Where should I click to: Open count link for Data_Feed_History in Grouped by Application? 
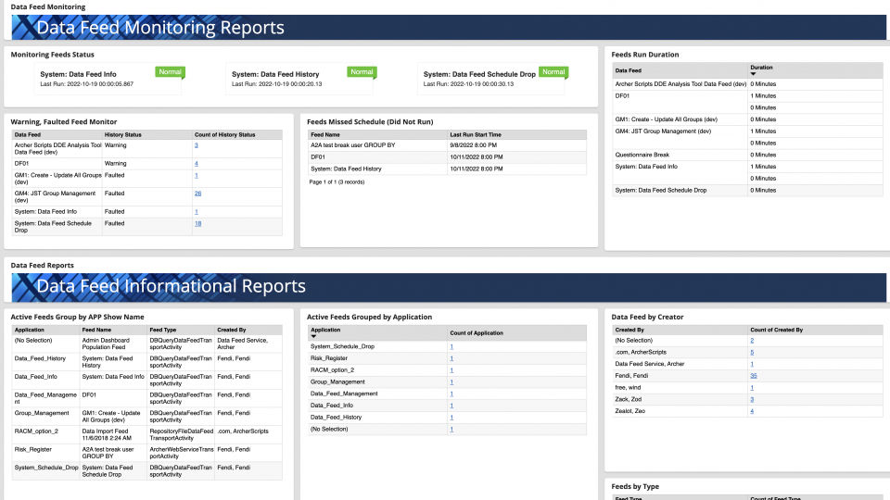[451, 418]
